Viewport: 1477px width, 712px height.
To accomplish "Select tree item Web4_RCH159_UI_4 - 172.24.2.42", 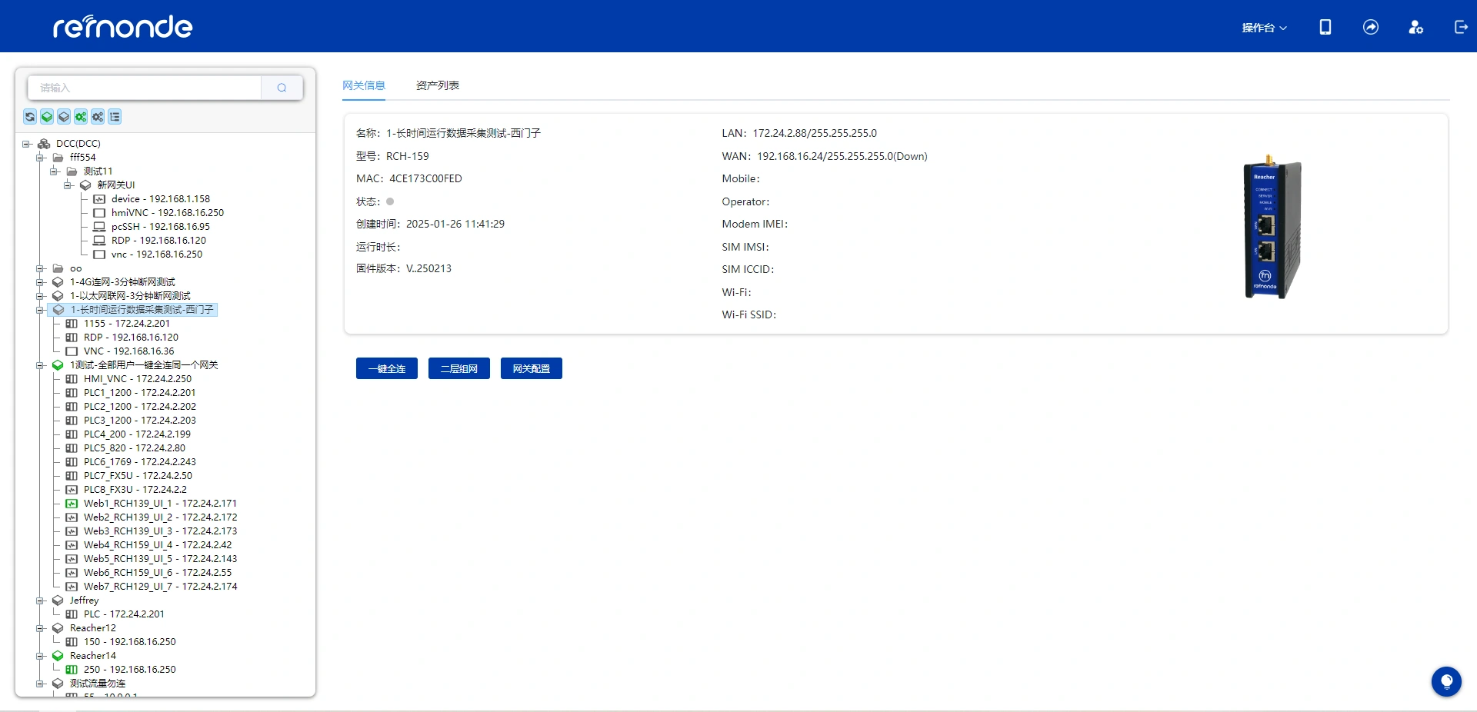I will pos(158,545).
